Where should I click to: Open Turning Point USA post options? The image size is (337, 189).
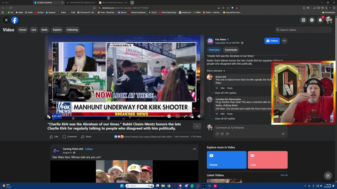point(195,149)
